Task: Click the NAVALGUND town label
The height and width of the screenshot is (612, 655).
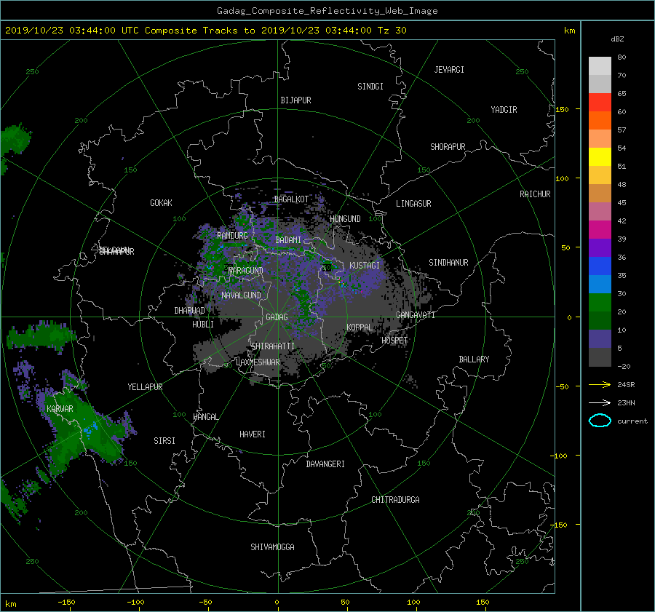Action: [x=241, y=295]
